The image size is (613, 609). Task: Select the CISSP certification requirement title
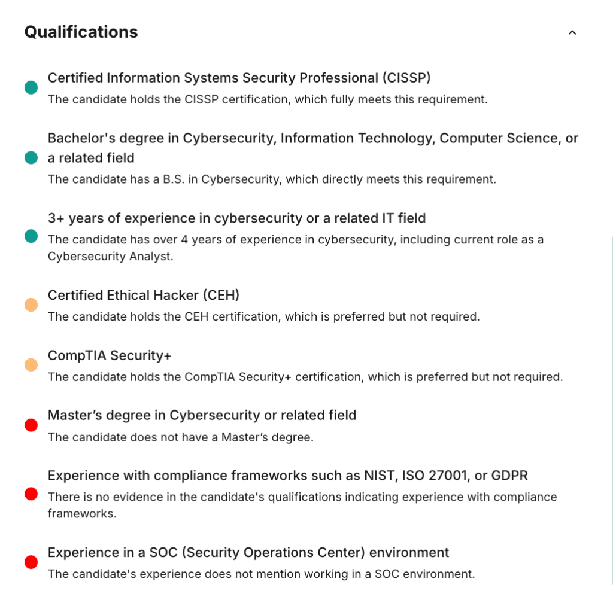pos(239,78)
